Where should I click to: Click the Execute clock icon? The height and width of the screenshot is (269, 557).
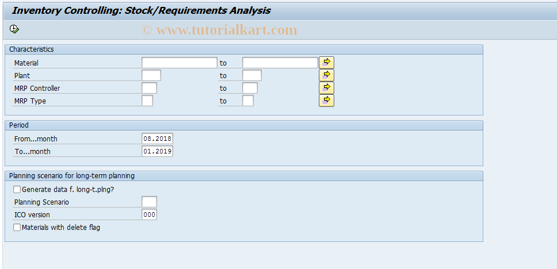click(x=14, y=29)
